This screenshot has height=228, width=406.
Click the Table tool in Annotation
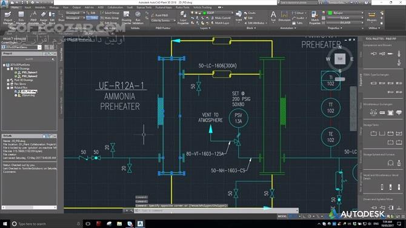[298, 23]
